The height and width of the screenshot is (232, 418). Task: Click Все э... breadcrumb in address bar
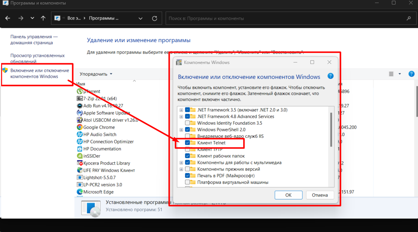74,18
